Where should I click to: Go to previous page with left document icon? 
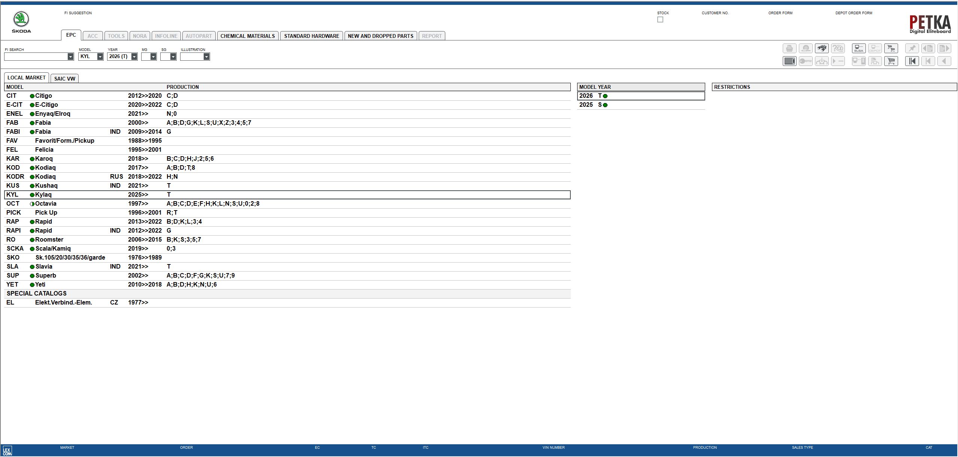click(928, 48)
